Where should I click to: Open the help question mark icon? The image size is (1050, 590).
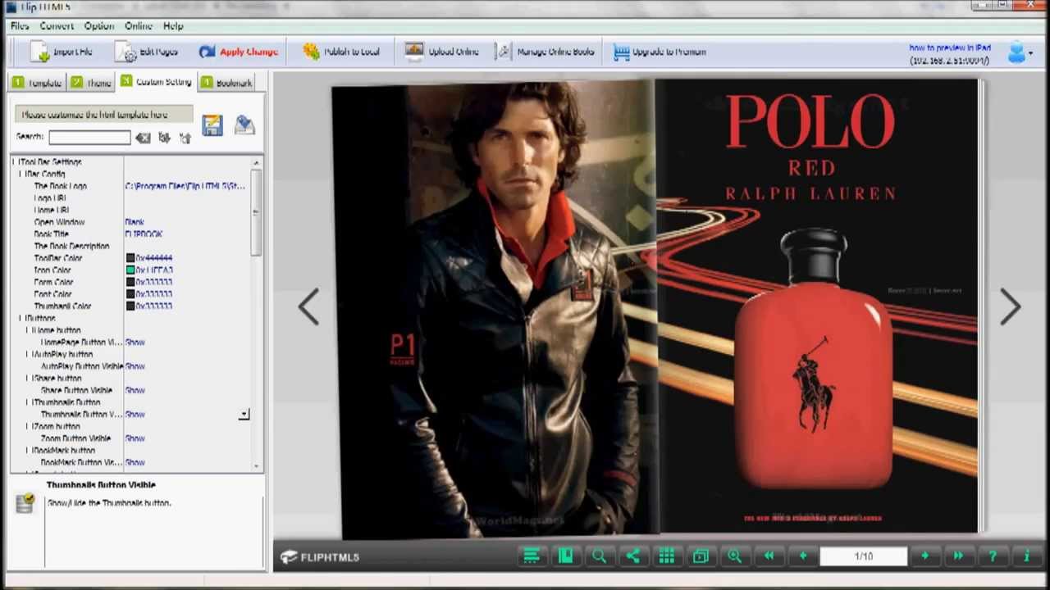pyautogui.click(x=992, y=556)
